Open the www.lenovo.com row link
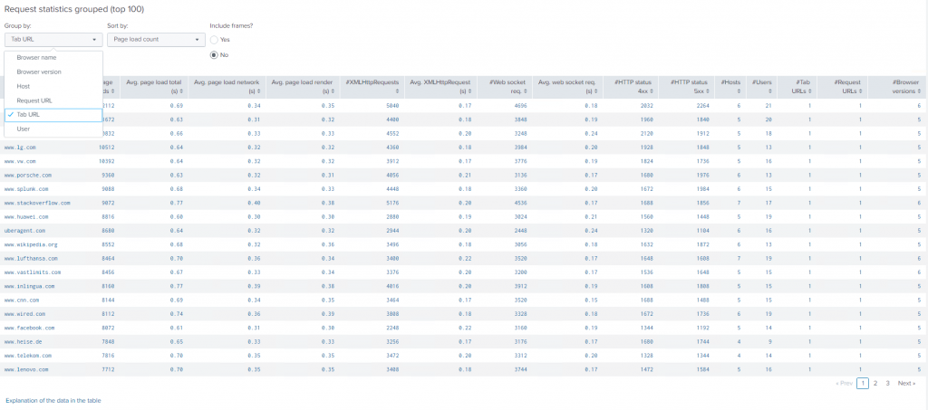The height and width of the screenshot is (410, 928). tap(26, 369)
